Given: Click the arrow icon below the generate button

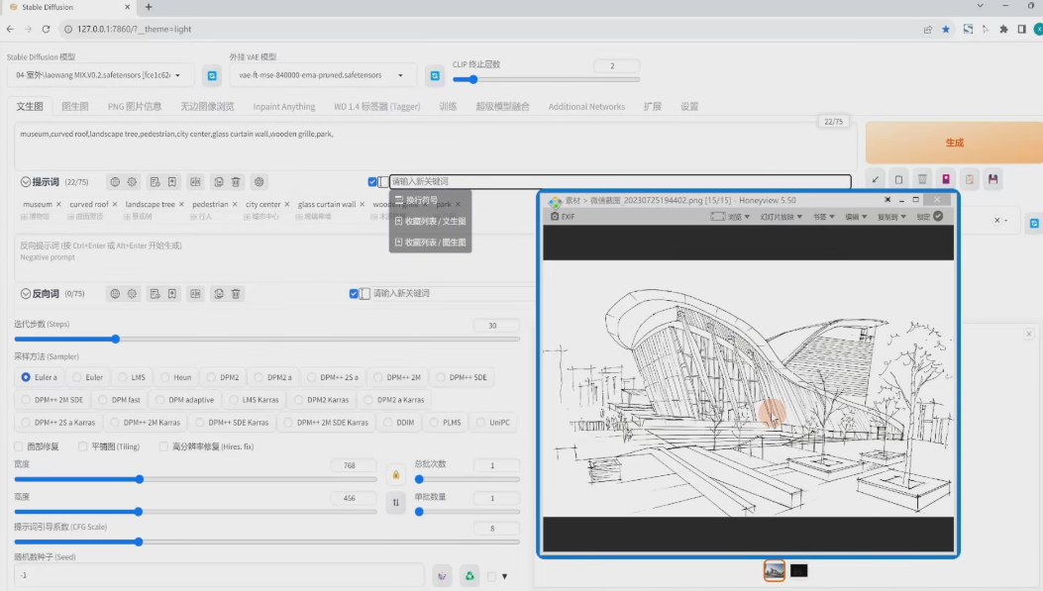Looking at the screenshot, I should [x=875, y=179].
